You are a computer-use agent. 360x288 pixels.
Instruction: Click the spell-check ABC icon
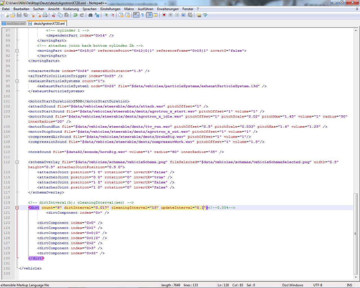(205, 15)
